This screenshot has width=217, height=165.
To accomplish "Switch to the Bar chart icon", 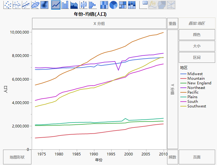I will click(65, 5).
